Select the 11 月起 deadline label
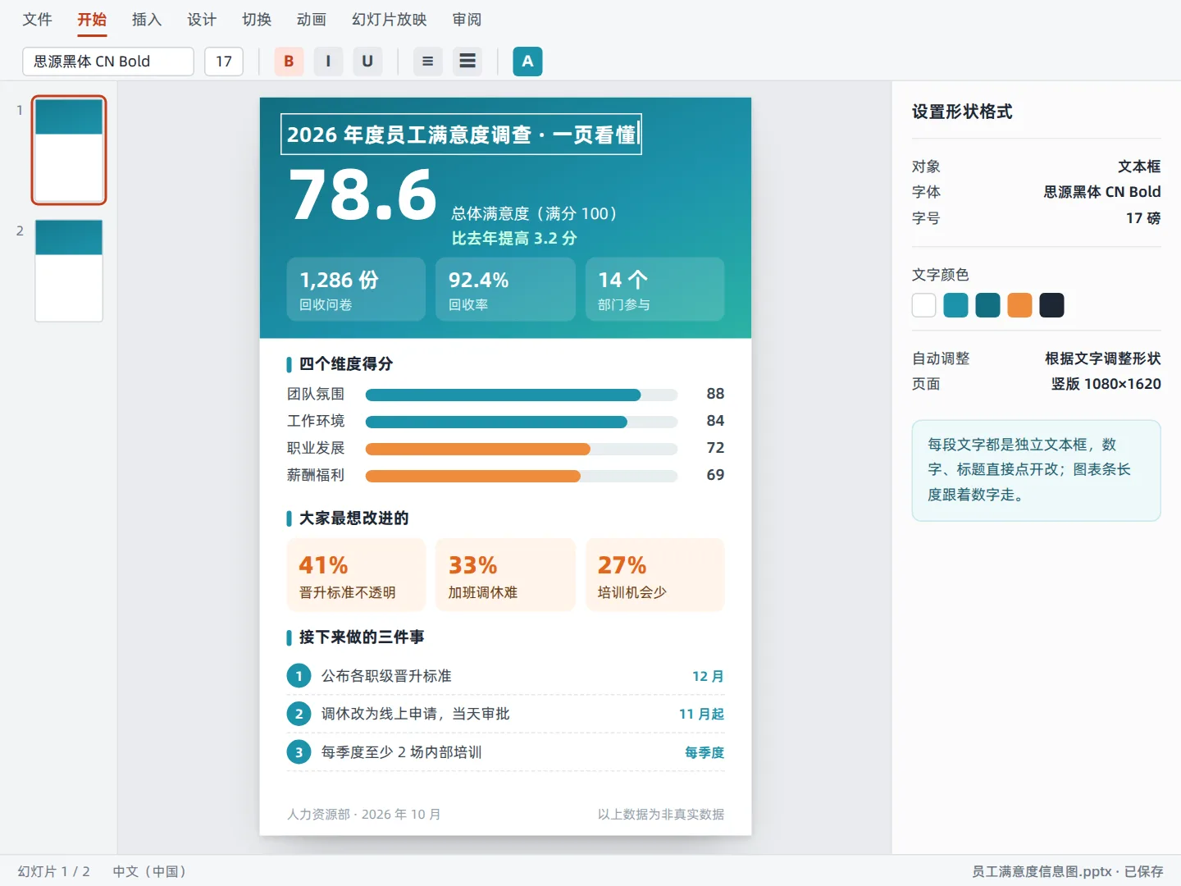This screenshot has width=1181, height=886. pos(701,715)
